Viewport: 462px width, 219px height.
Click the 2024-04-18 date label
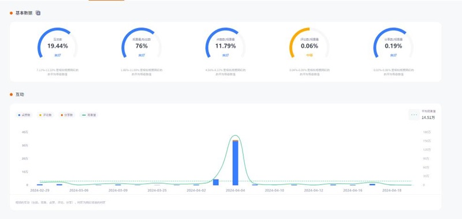(x=392, y=191)
